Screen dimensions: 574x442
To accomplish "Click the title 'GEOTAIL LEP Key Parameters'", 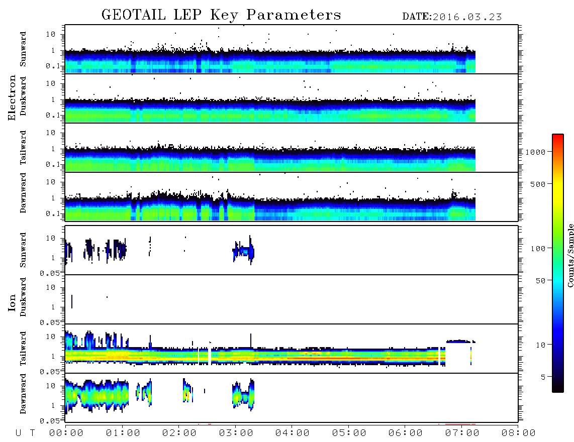I will coord(221,15).
